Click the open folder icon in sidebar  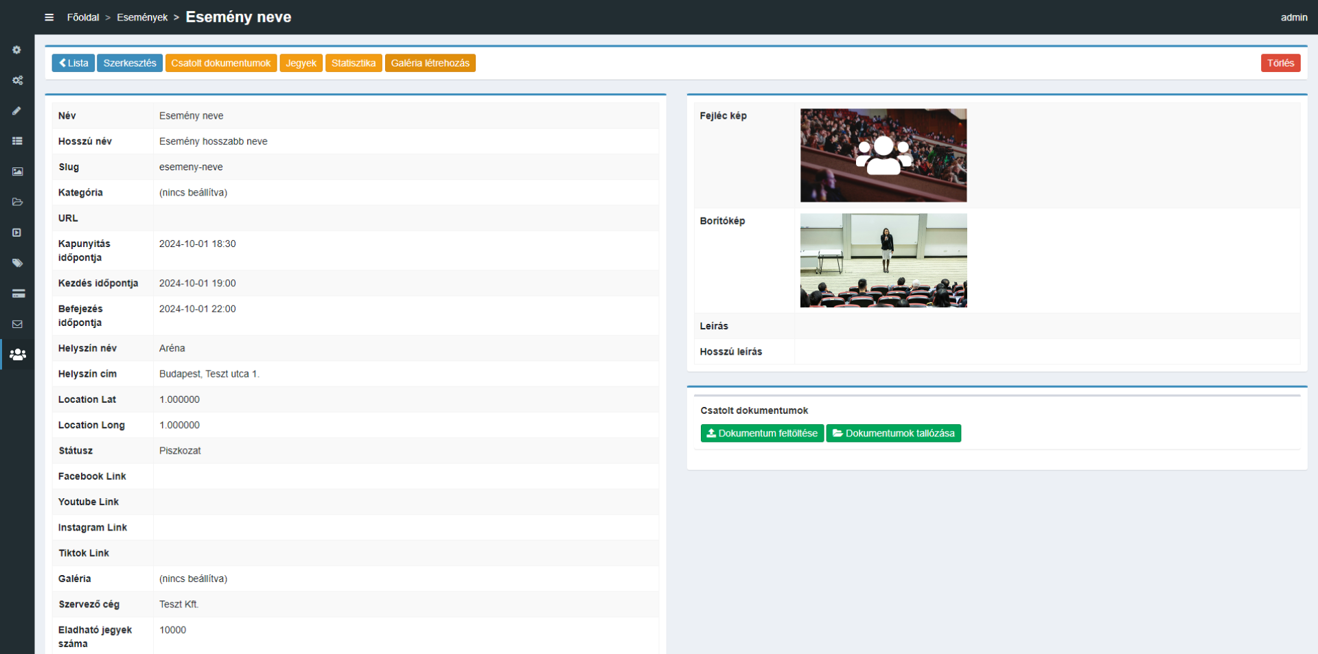(x=17, y=202)
